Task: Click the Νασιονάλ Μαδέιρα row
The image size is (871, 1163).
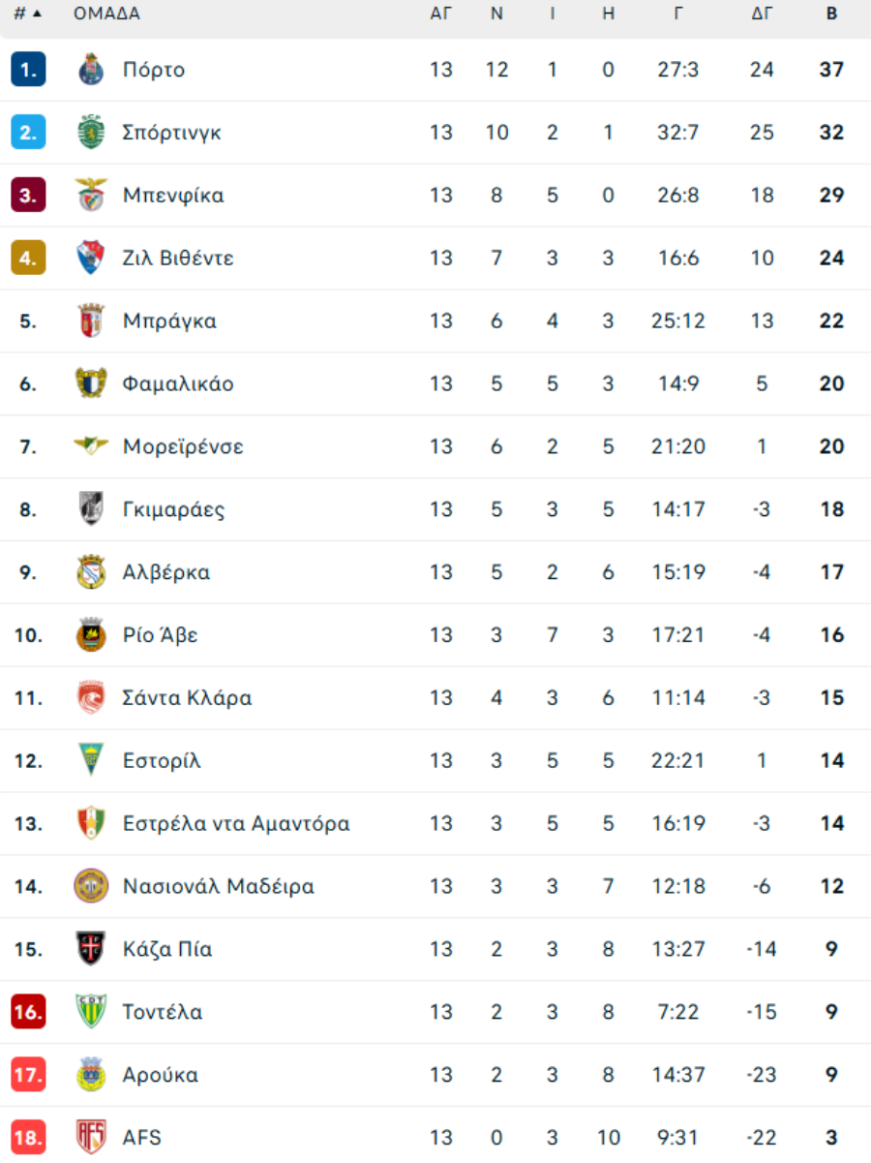Action: pyautogui.click(x=435, y=886)
